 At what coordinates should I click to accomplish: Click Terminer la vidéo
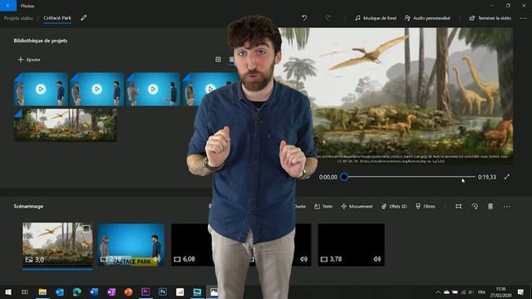coord(490,18)
